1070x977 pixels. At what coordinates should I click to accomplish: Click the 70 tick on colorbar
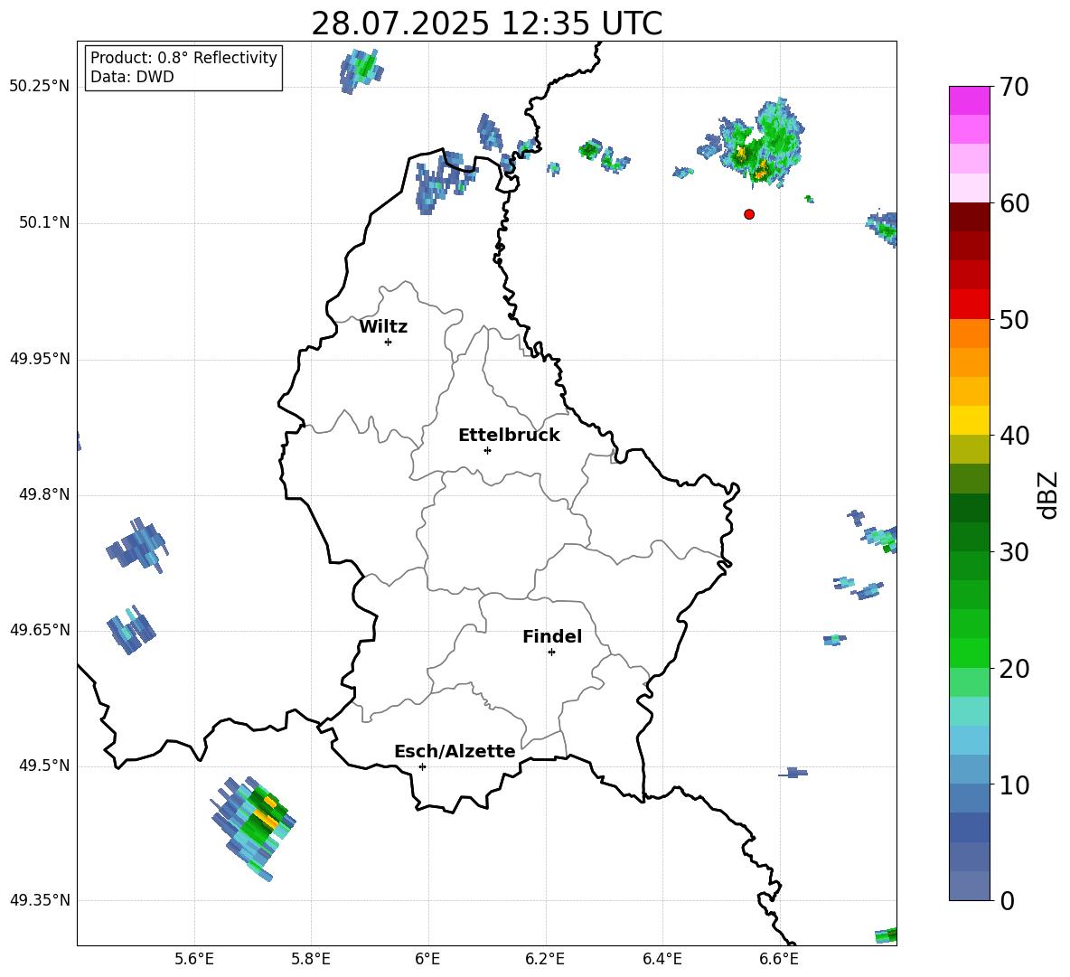[x=1014, y=87]
